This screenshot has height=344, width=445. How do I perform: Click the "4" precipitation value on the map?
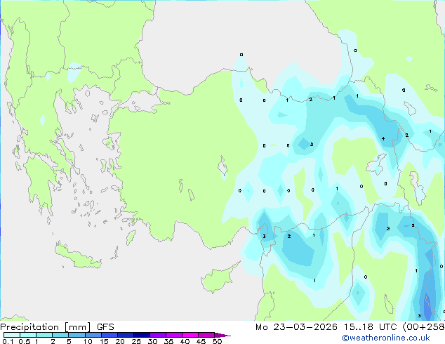coord(383,139)
